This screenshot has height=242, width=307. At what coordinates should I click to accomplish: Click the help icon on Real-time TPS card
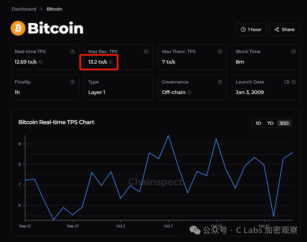pyautogui.click(x=72, y=52)
